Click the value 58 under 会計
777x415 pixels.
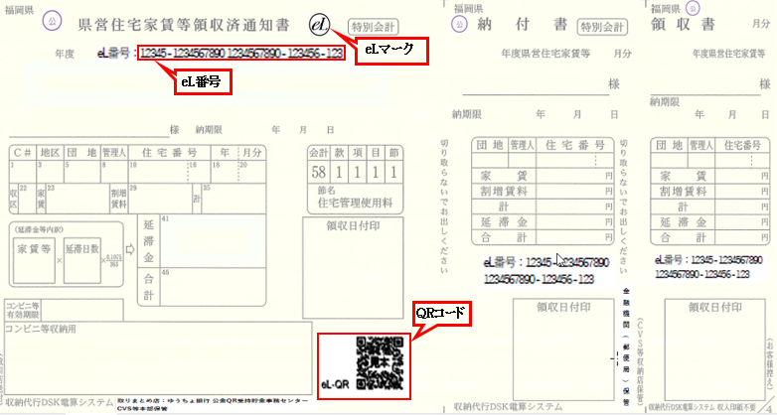coord(319,172)
